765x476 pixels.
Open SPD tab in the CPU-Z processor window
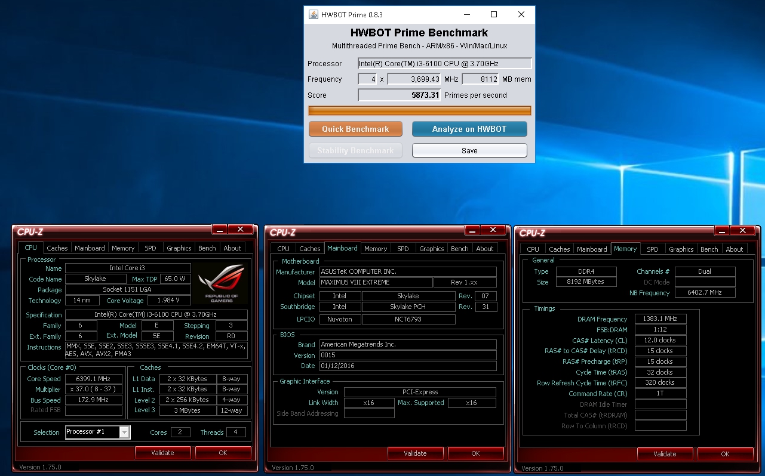pyautogui.click(x=150, y=248)
